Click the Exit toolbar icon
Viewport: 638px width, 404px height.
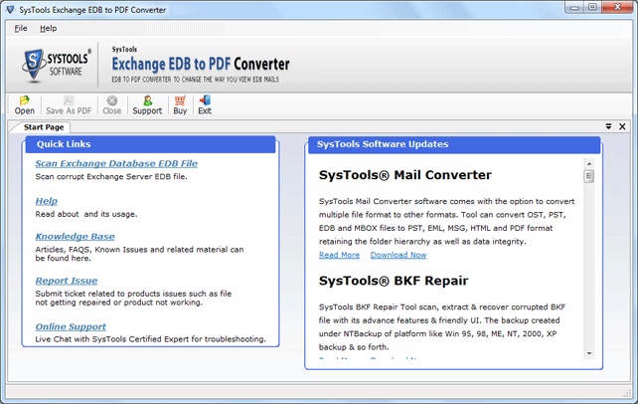[205, 105]
